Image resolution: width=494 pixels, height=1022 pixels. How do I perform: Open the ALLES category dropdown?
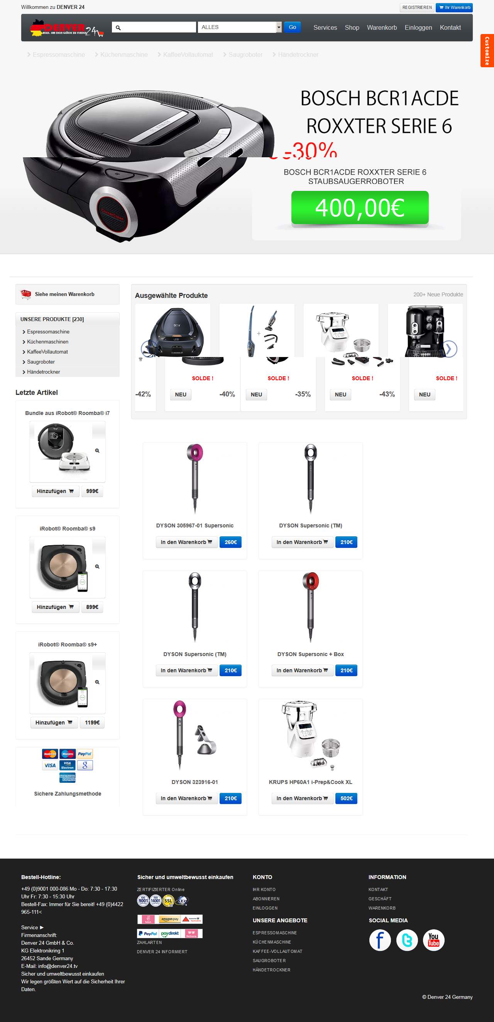tap(240, 27)
